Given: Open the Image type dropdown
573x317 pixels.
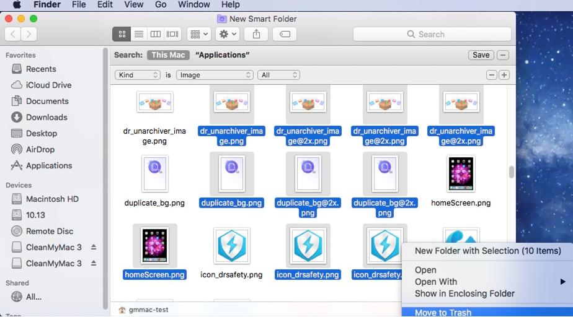Looking at the screenshot, I should tap(215, 75).
